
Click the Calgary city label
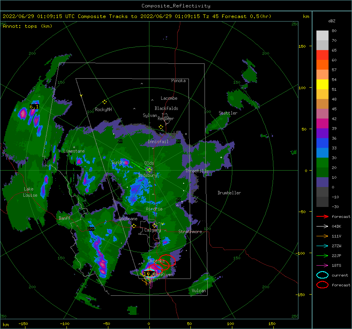[153, 230]
